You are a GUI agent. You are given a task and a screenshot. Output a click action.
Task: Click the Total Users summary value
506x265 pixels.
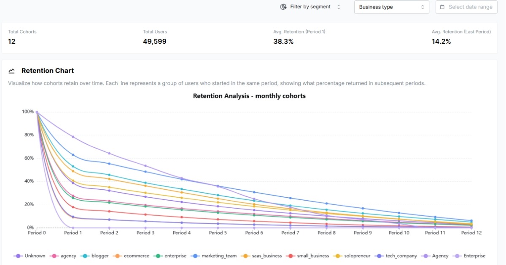click(x=154, y=41)
